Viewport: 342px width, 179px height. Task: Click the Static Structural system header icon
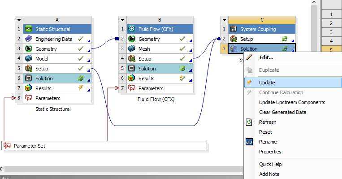point(29,29)
